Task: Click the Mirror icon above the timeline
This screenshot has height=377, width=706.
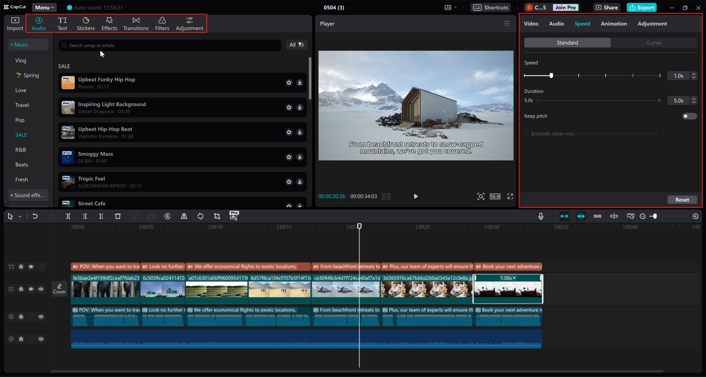Action: (x=184, y=216)
